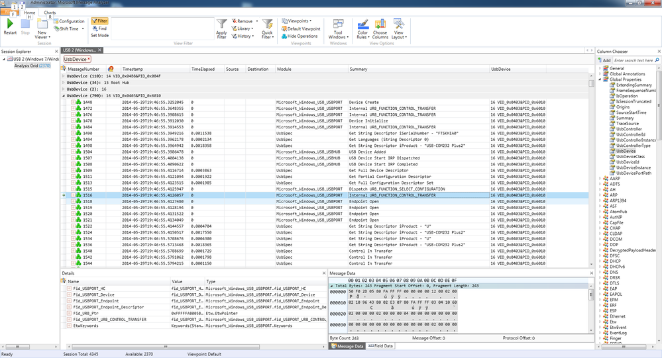662x358 pixels.
Task: Click the message icon on row 1516
Action: 78,195
